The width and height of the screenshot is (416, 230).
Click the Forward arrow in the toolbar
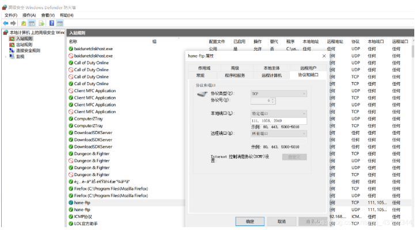tap(13, 24)
